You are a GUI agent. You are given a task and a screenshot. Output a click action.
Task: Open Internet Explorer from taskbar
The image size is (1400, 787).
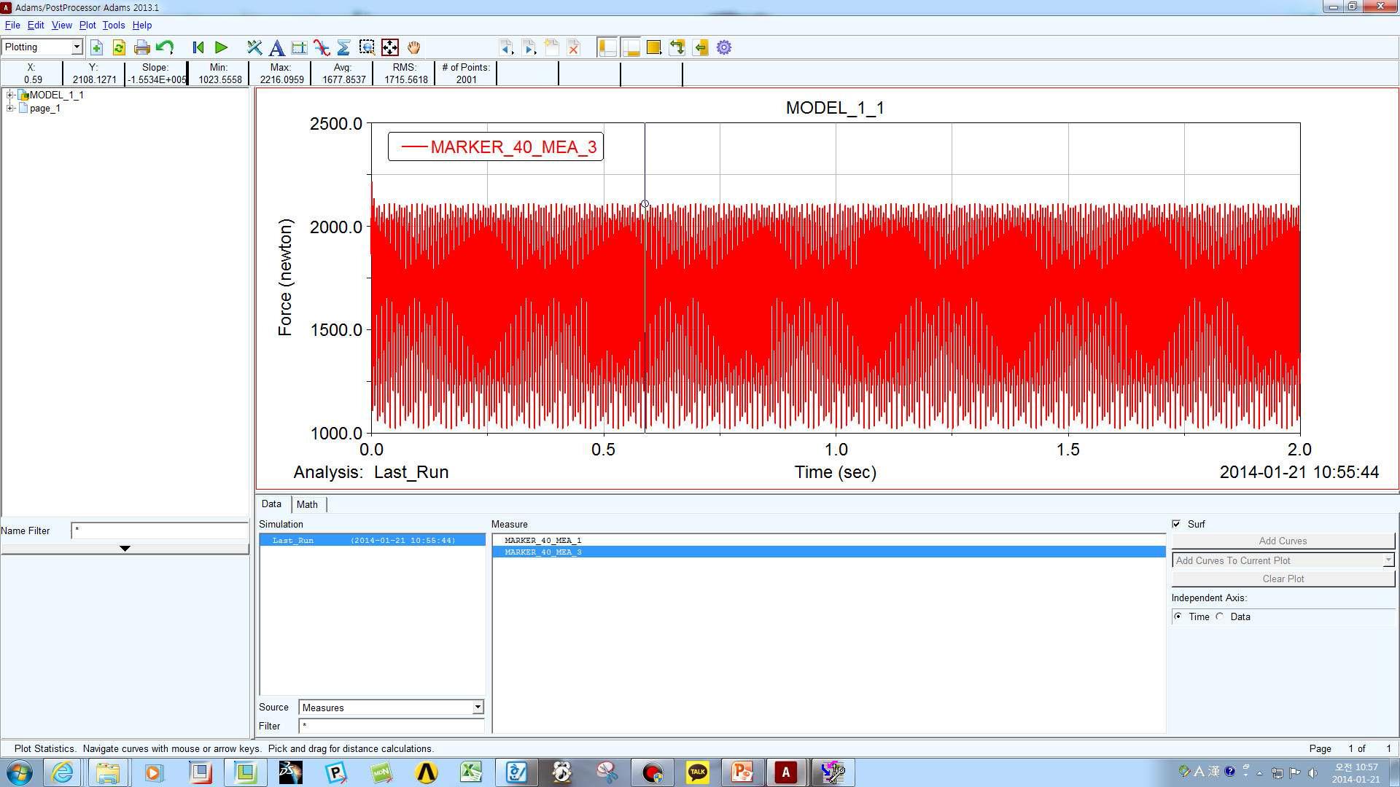pos(63,772)
